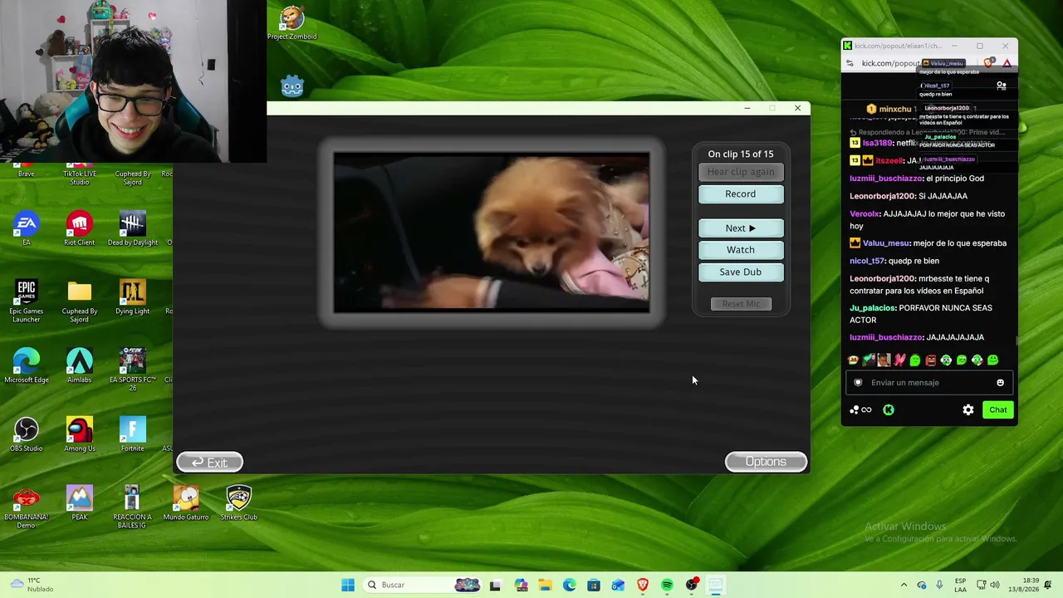This screenshot has height=598, width=1063.
Task: Open emoji picker in chat message box
Action: (1000, 383)
